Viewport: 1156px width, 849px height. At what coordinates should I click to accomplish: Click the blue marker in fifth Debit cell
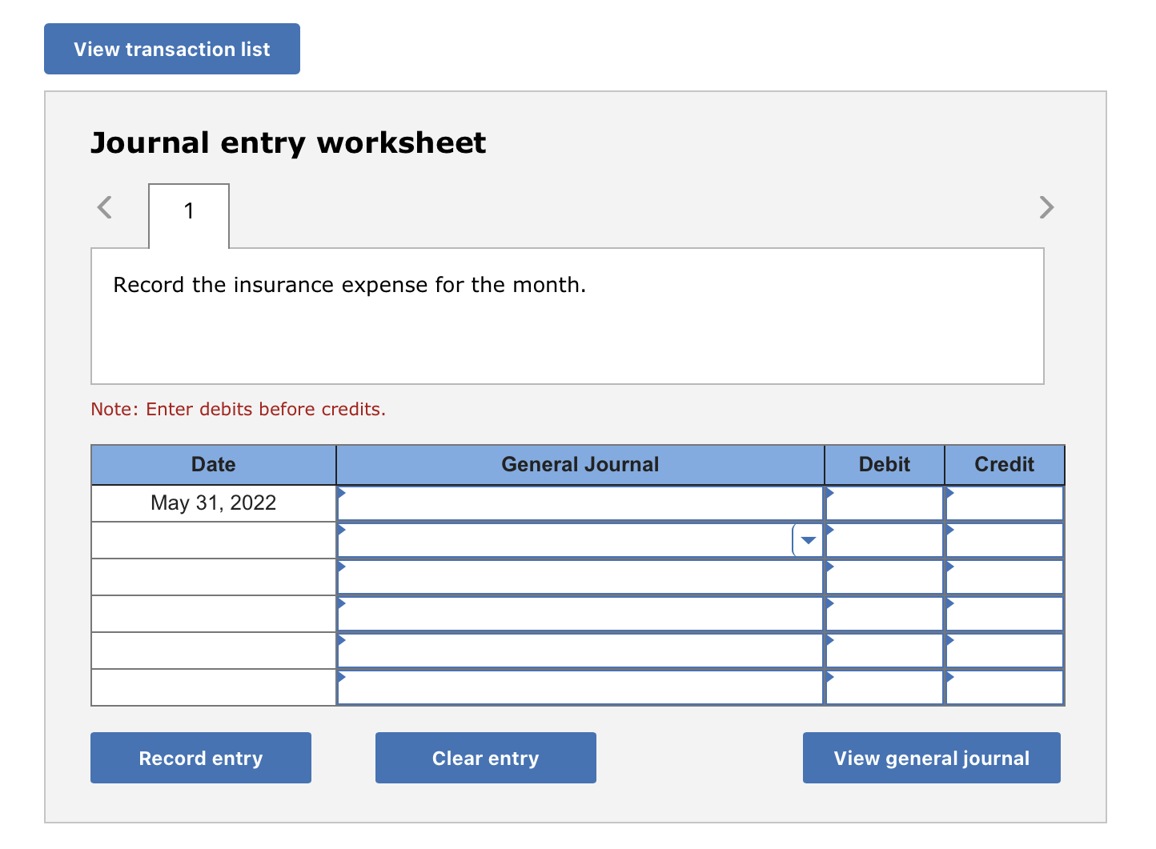(x=829, y=641)
